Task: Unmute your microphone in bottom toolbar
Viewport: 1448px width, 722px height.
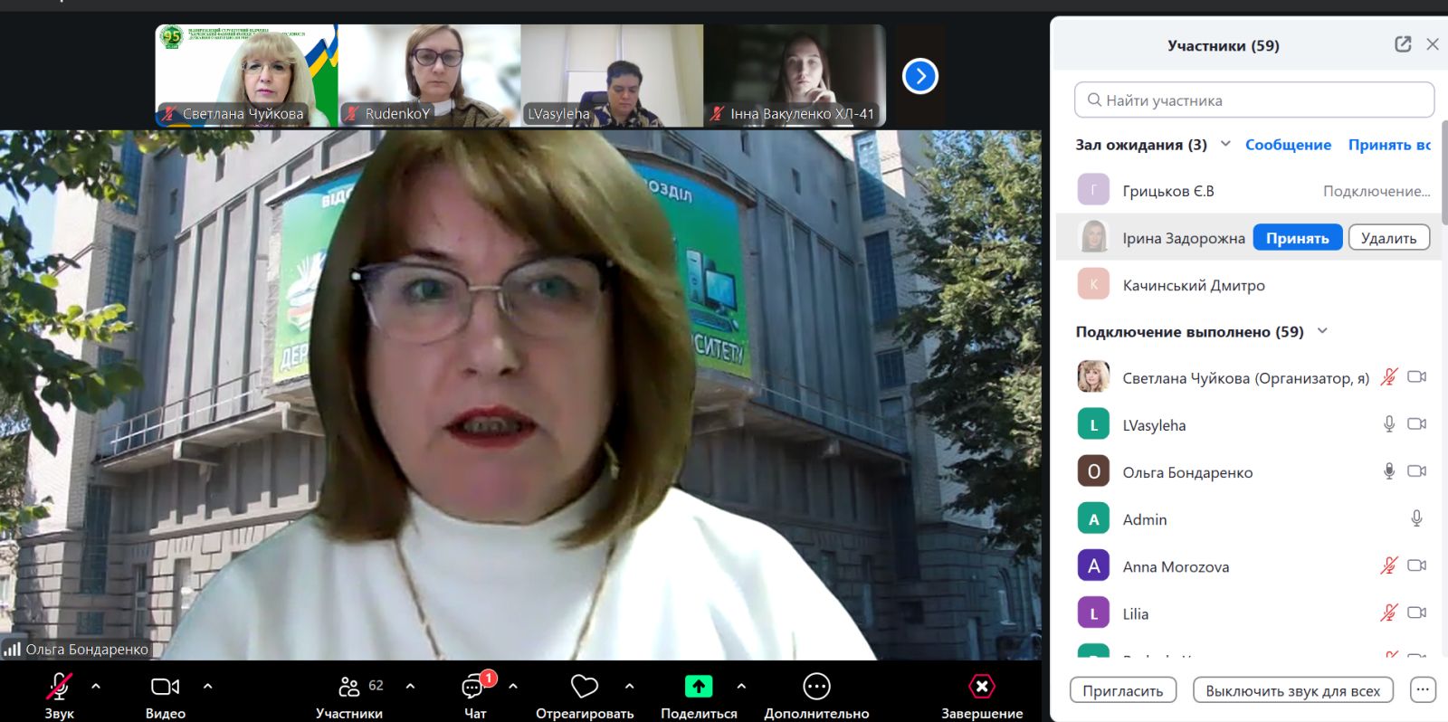Action: click(x=59, y=688)
